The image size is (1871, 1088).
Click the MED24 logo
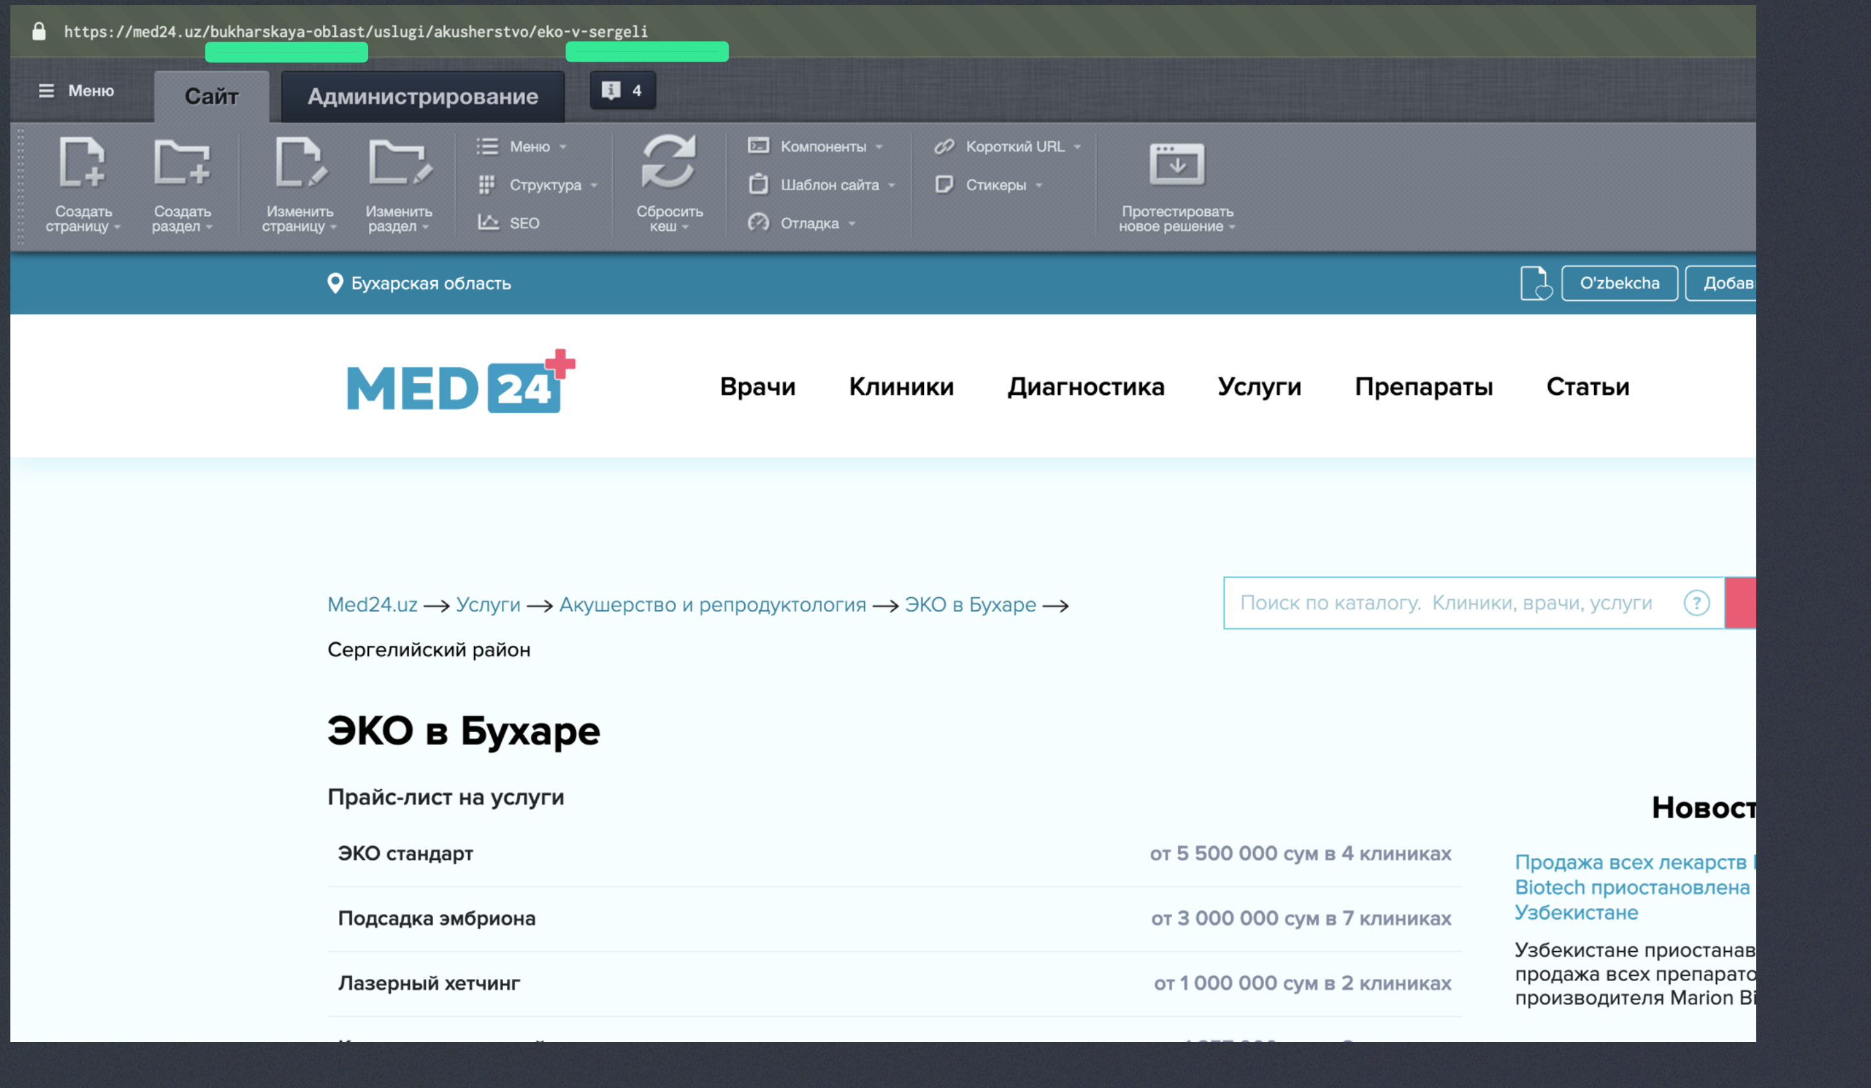click(x=460, y=382)
